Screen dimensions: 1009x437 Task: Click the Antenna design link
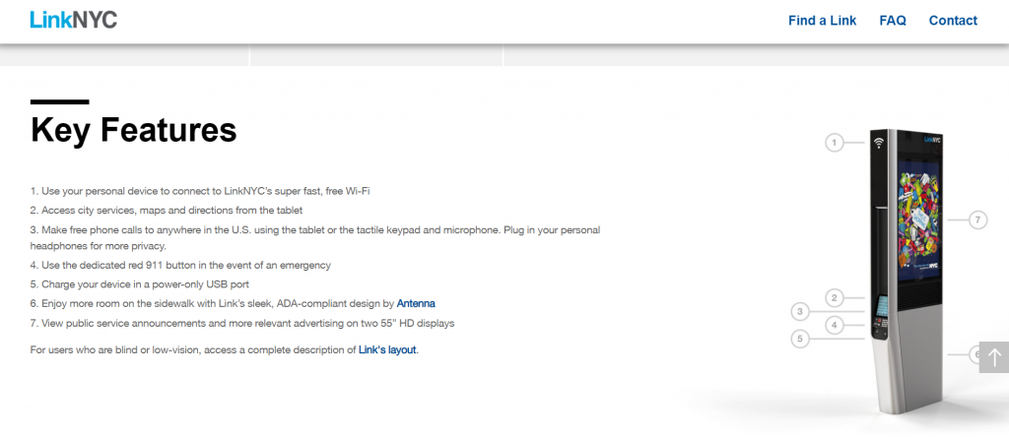coord(416,303)
